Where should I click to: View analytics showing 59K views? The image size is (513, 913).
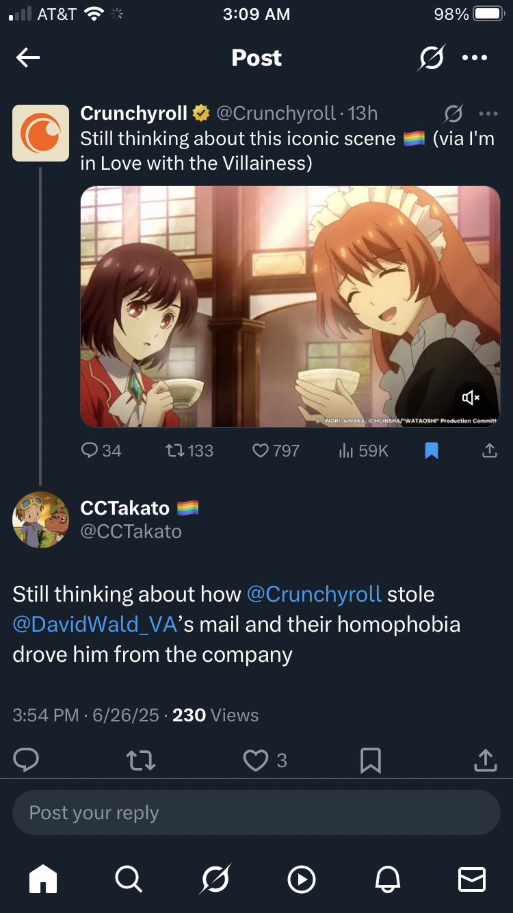(363, 450)
